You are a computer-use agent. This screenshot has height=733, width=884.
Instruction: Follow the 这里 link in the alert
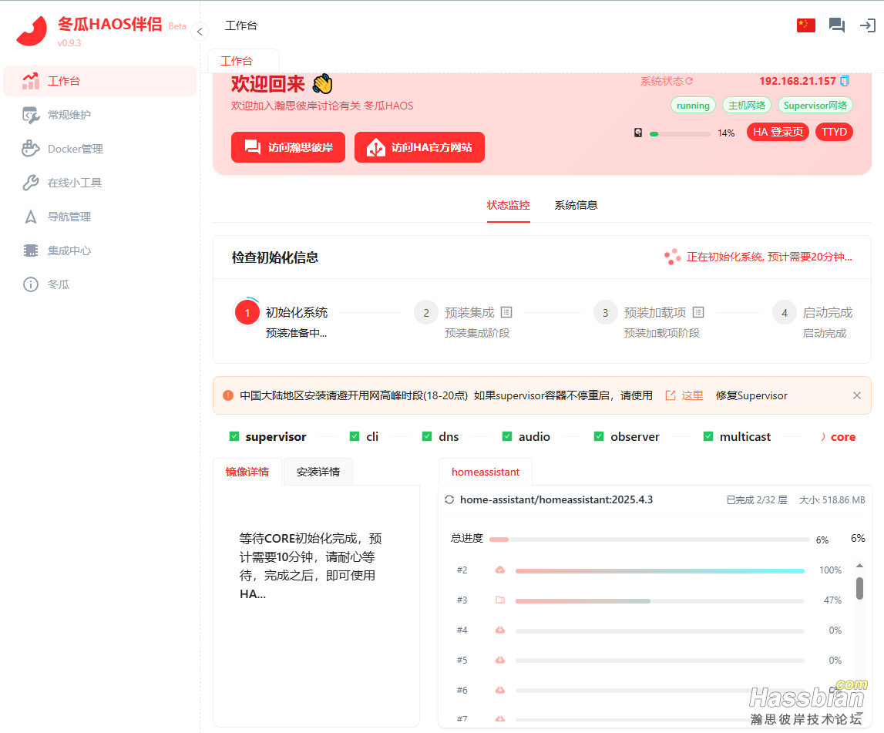point(684,395)
